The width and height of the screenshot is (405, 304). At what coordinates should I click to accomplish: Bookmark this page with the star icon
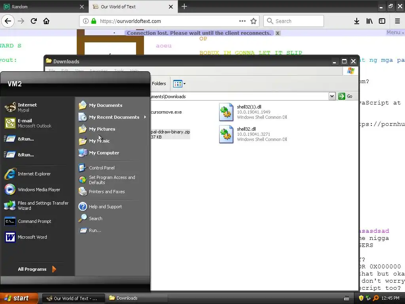(254, 21)
